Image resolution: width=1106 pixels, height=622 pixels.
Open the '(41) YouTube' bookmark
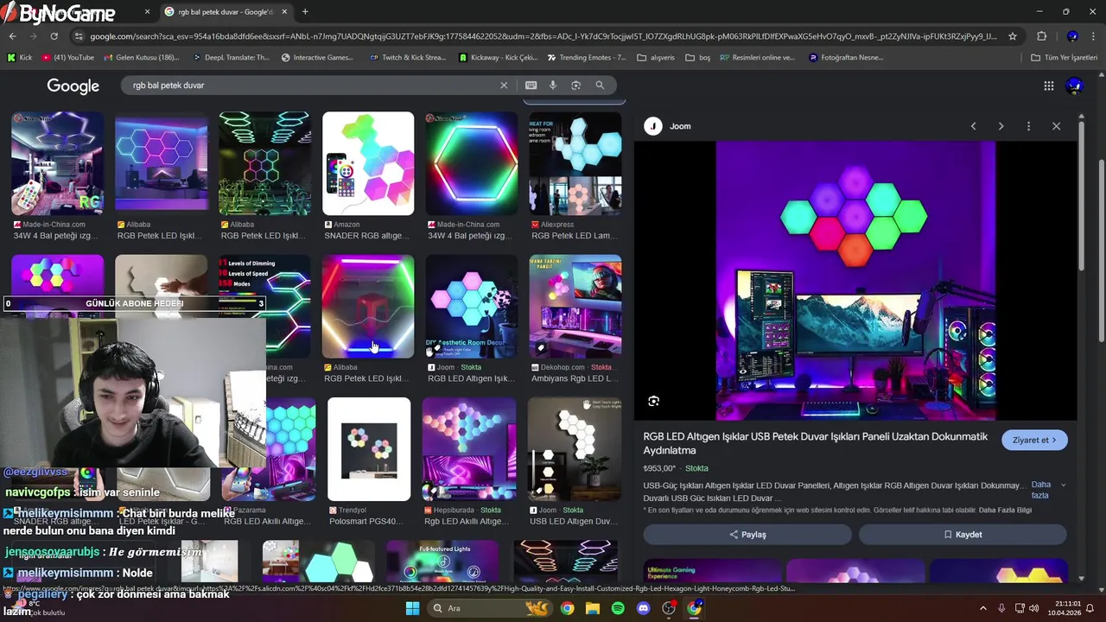(x=67, y=57)
